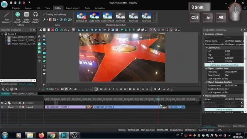Collapse the Object drawing duration section
247x139 pixels.
(x=206, y=82)
